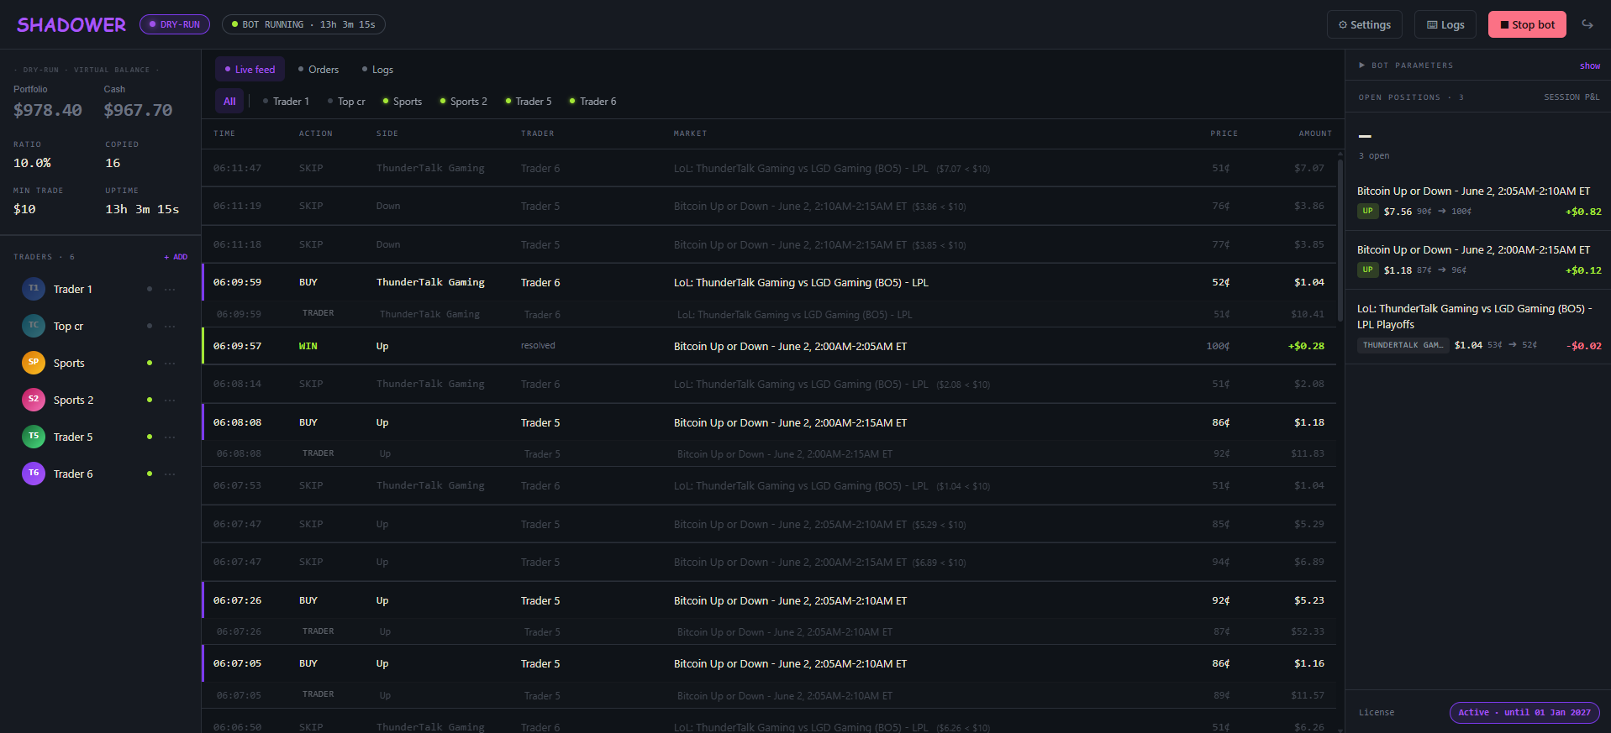The height and width of the screenshot is (733, 1611).
Task: Expand the Bot Parameters section triangle
Action: 1362,65
